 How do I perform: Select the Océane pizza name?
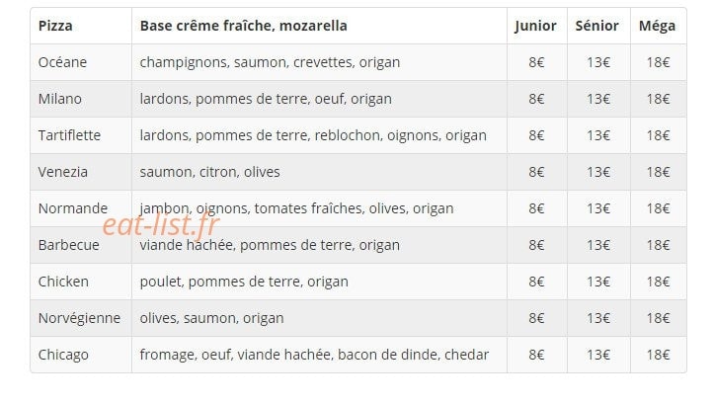(x=62, y=62)
